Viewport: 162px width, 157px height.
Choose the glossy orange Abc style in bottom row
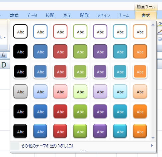(x=140, y=131)
